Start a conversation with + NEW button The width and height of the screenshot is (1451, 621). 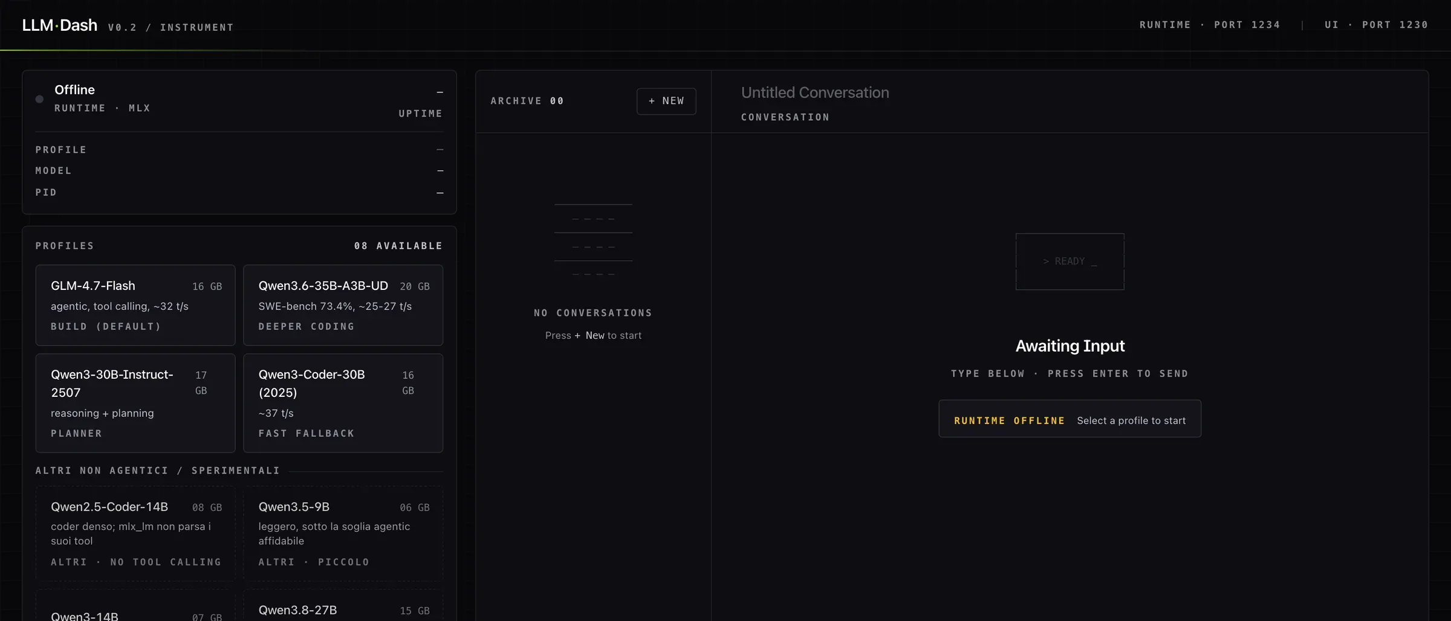(666, 101)
